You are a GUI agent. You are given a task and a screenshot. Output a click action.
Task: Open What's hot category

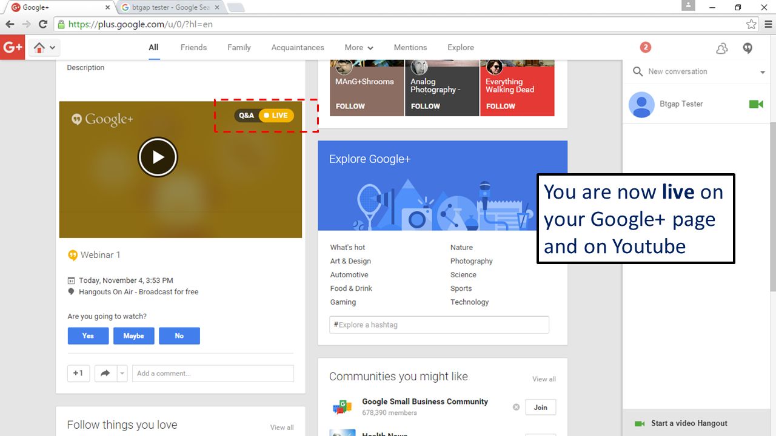(x=348, y=248)
